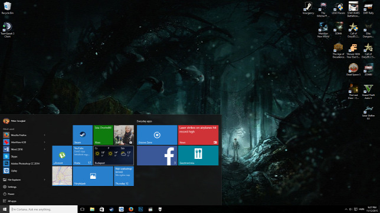The height and width of the screenshot is (213, 380).
Task: Show hidden system tray icons
Action: 346,209
